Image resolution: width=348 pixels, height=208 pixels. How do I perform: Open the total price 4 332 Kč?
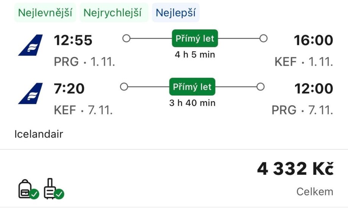[x=295, y=169]
